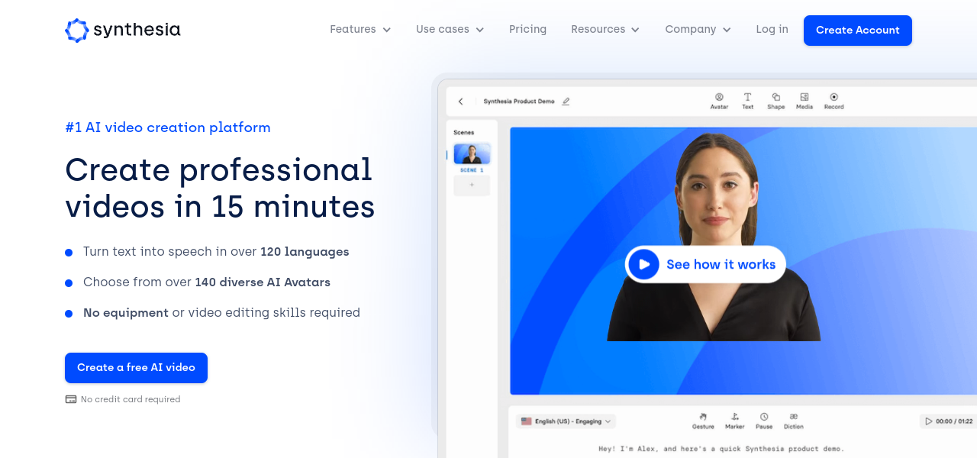Screen dimensions: 977x458
Task: Click the Create Account button
Action: 857,31
